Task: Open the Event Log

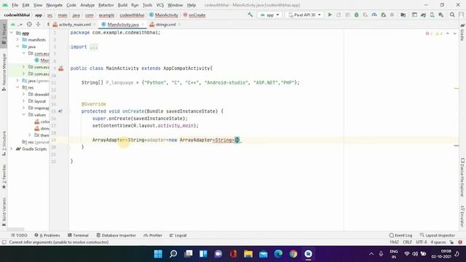Action: 400,235
